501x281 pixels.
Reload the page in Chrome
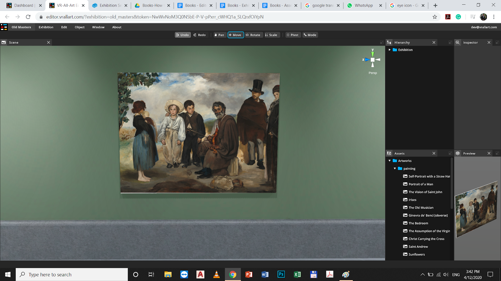pyautogui.click(x=28, y=17)
